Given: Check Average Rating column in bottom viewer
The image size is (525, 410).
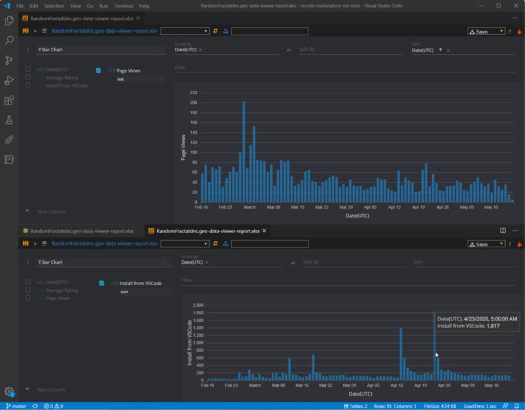Looking at the screenshot, I should click(x=28, y=290).
